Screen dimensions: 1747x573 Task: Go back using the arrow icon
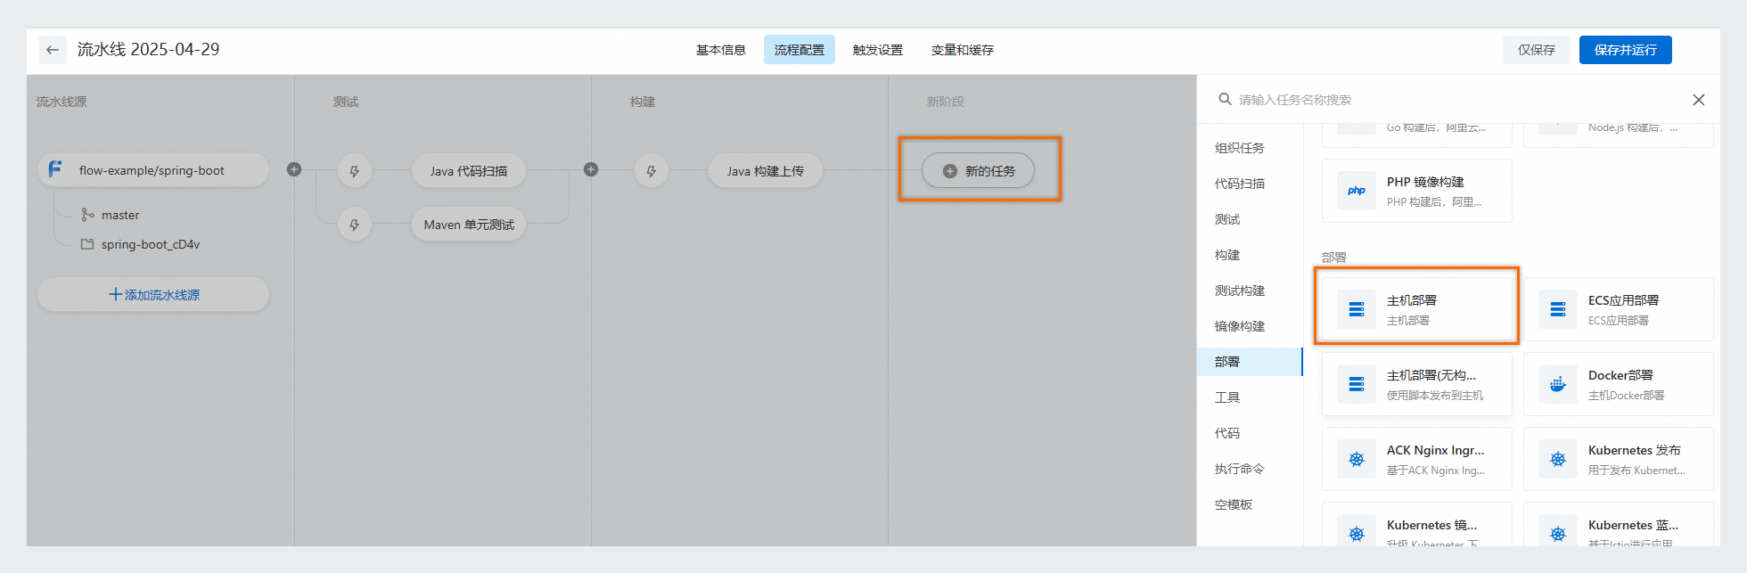click(x=53, y=50)
